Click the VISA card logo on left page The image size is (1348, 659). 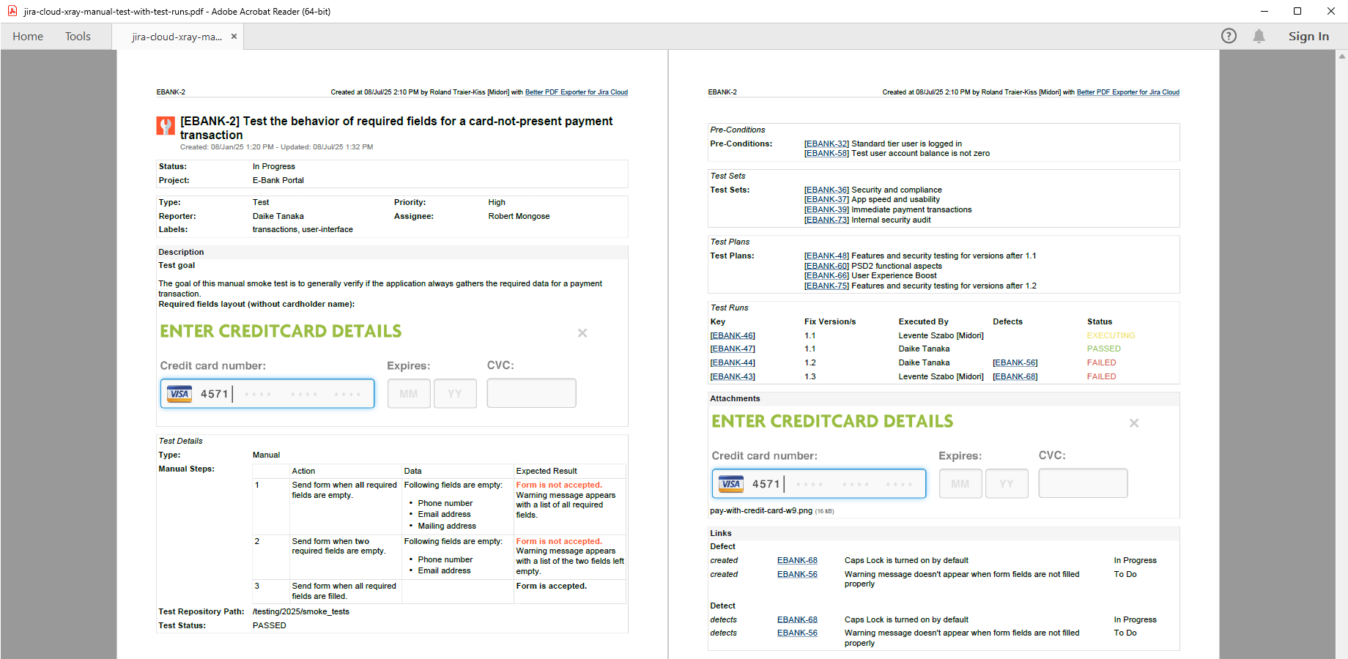(x=179, y=394)
